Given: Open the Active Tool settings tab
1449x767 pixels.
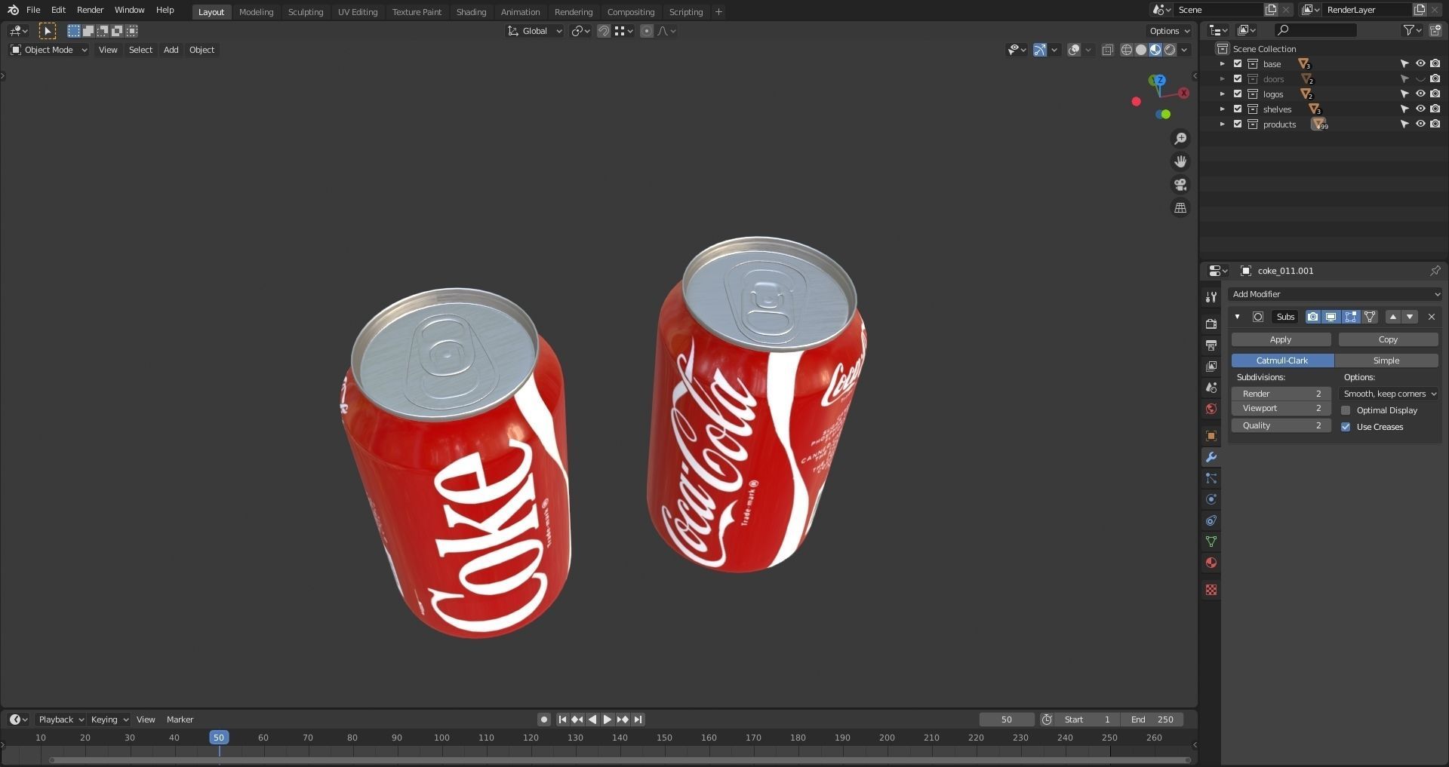Looking at the screenshot, I should (x=1211, y=297).
